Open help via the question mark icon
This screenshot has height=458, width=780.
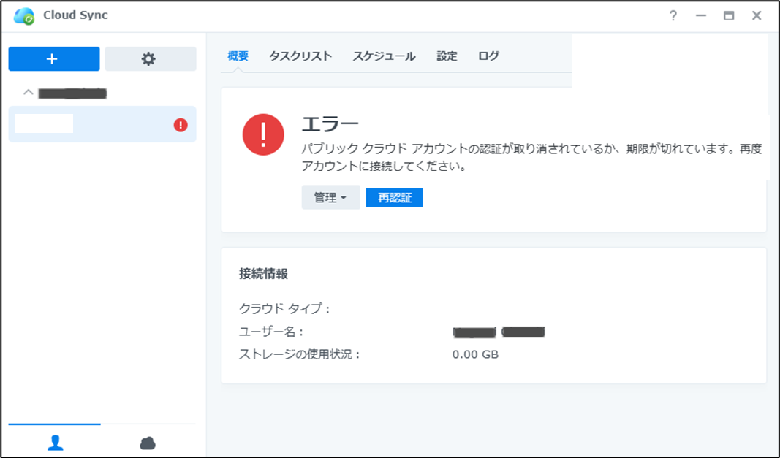click(x=673, y=15)
